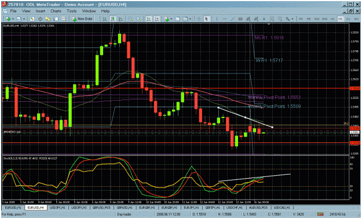Open the Profiles toolbar icon
Viewport: 362px width, 218px height.
coord(19,19)
